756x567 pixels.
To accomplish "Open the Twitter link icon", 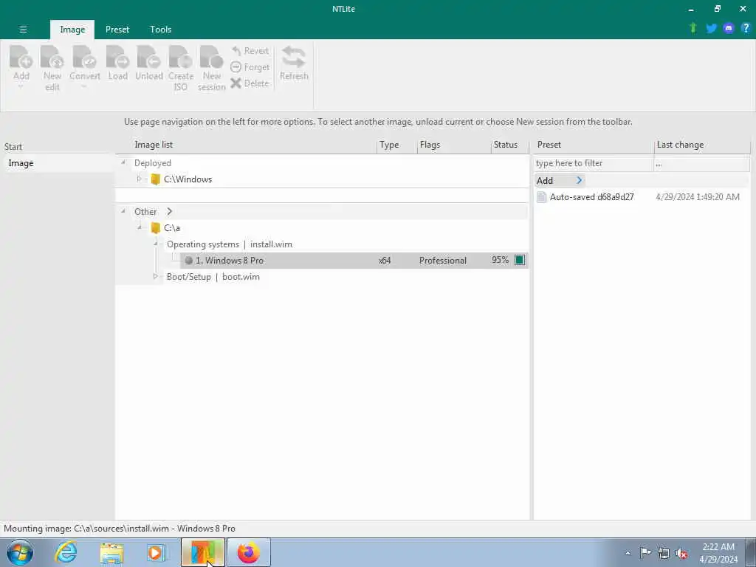I will (711, 29).
